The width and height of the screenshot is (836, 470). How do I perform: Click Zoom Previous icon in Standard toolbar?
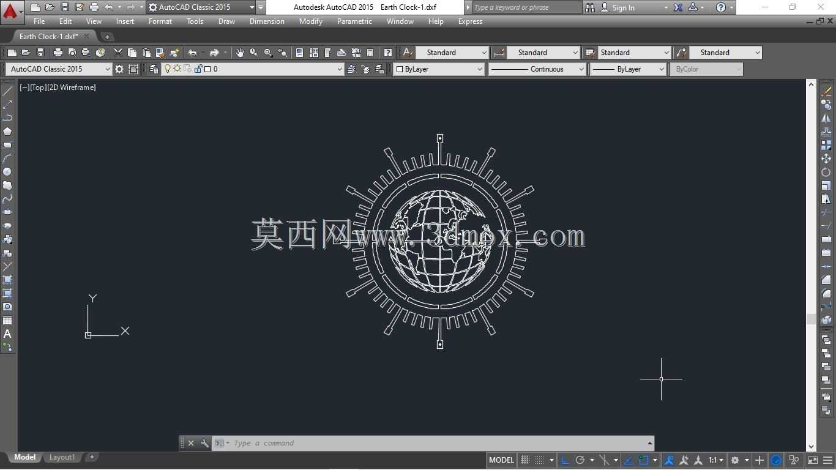tap(282, 53)
